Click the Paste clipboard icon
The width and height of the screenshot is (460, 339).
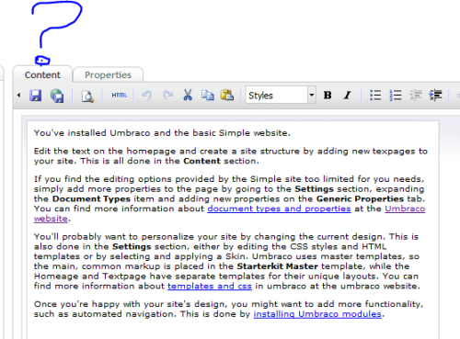point(227,96)
